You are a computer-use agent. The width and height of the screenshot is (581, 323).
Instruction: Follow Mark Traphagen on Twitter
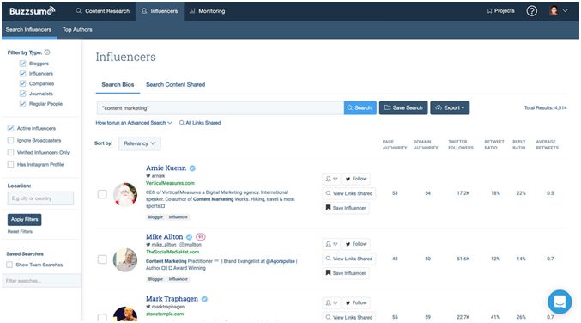click(355, 302)
